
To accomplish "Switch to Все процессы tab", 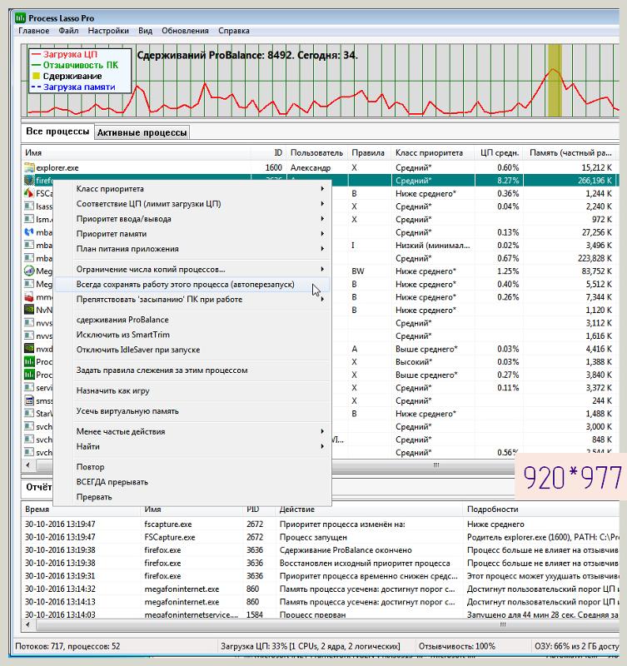I will tap(57, 132).
